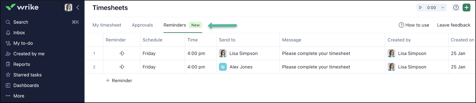The image size is (476, 103).
Task: Open the How to use link
Action: (414, 25)
